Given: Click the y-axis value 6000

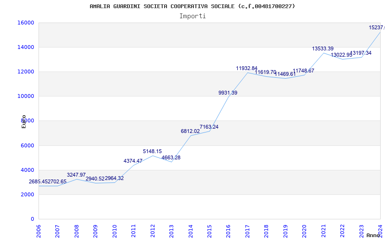Looking at the screenshot, I should tap(27, 145).
